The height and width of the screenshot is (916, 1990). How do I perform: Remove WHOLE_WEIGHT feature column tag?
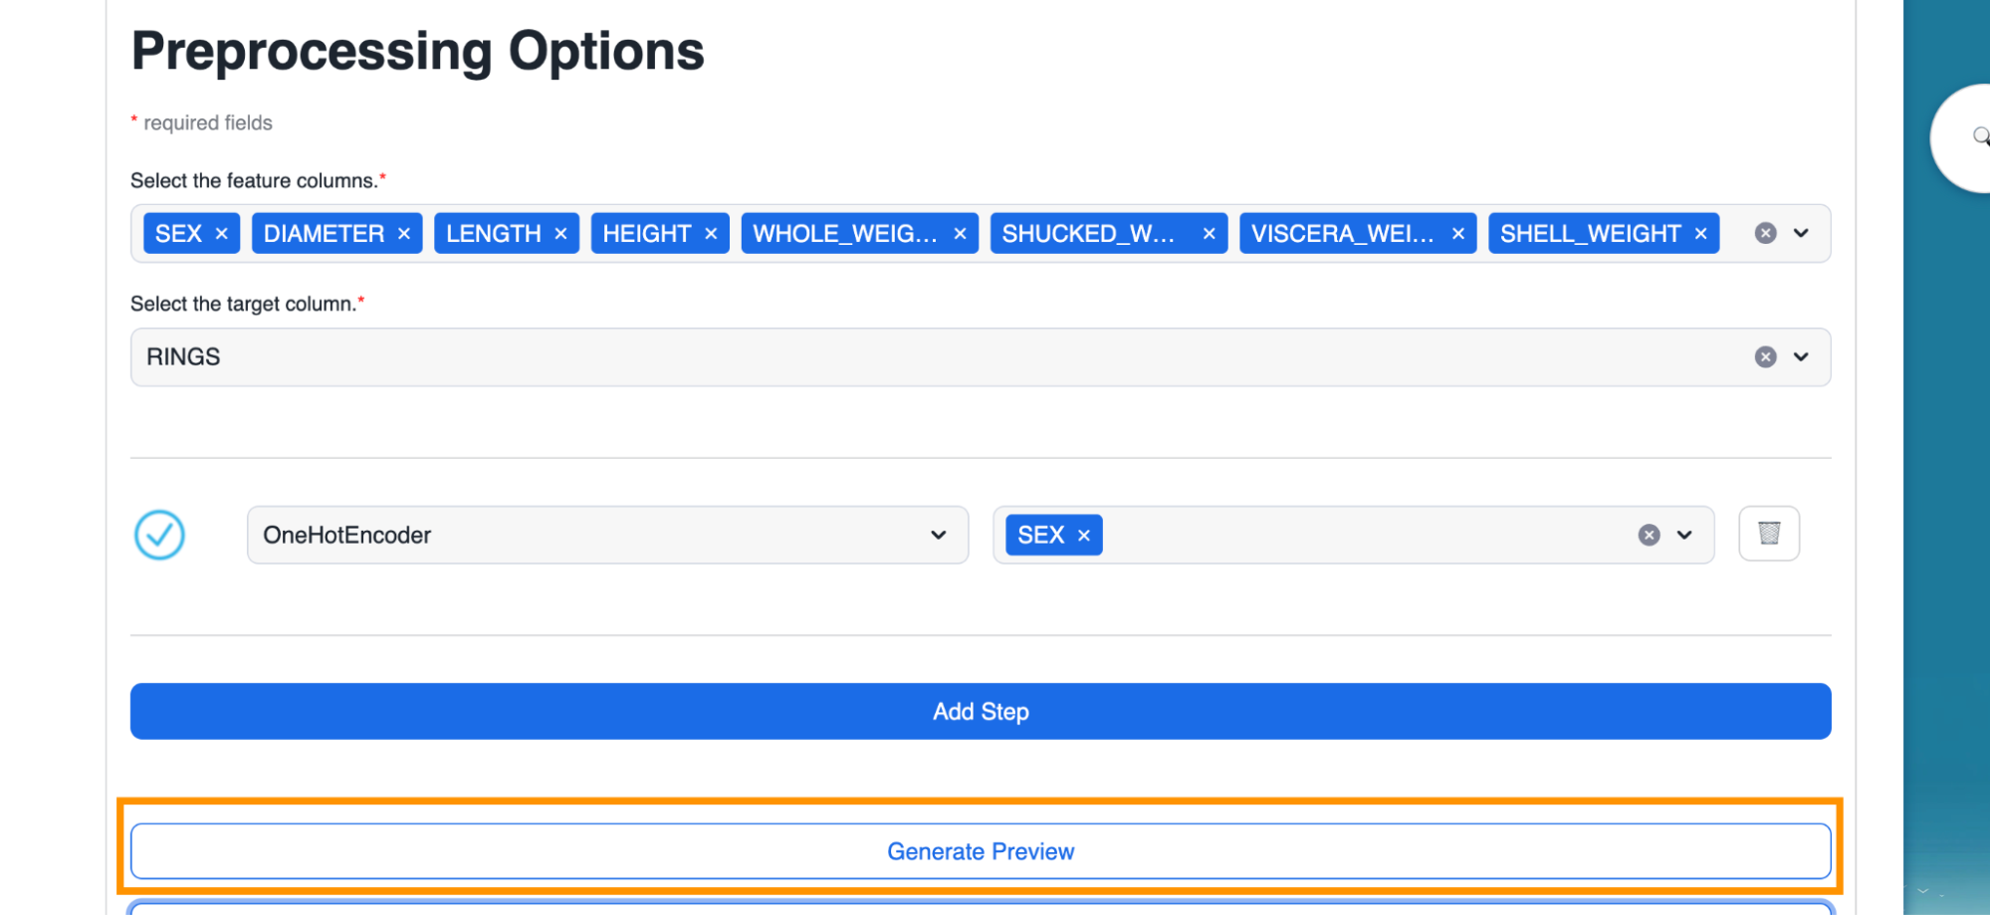pos(961,234)
